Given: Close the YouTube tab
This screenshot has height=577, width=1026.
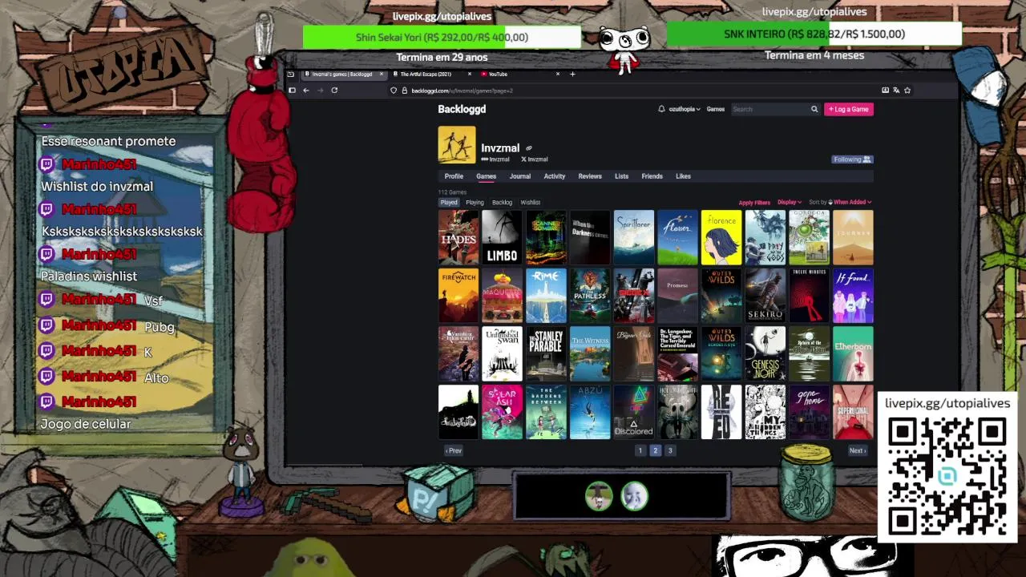Looking at the screenshot, I should click(558, 74).
